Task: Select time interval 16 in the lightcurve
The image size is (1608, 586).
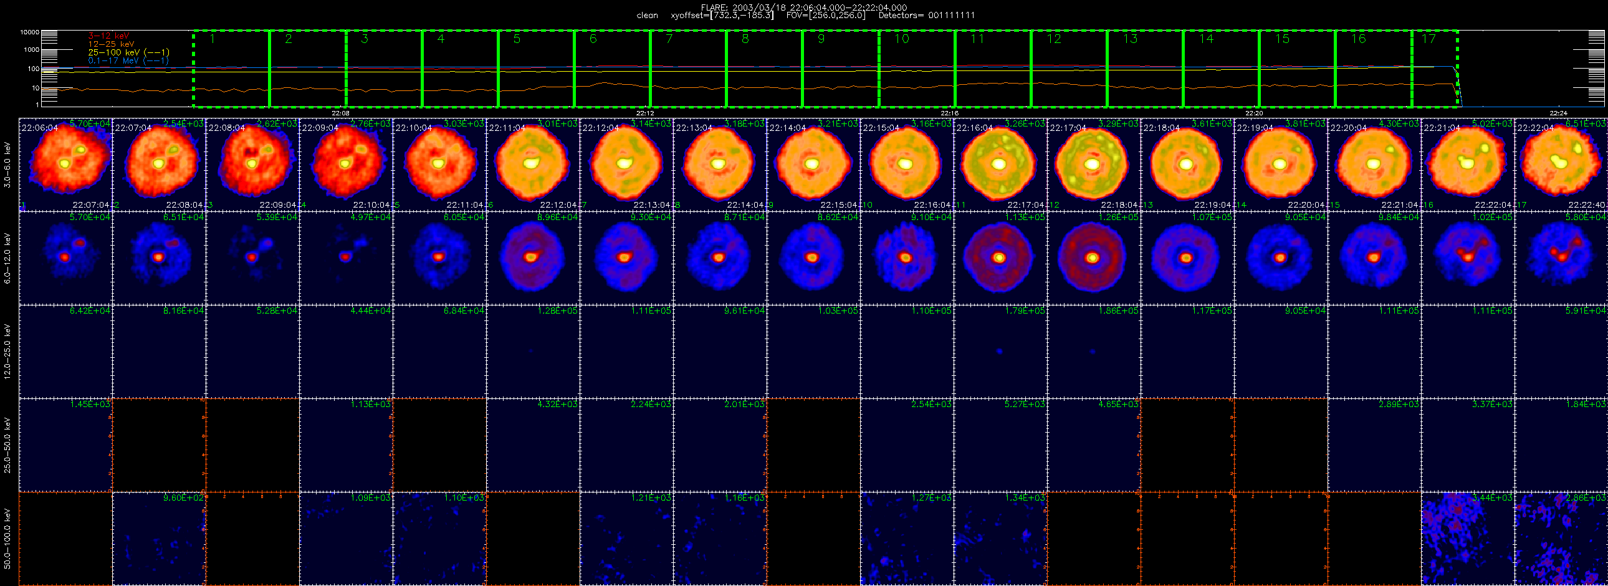Action: (1374, 69)
